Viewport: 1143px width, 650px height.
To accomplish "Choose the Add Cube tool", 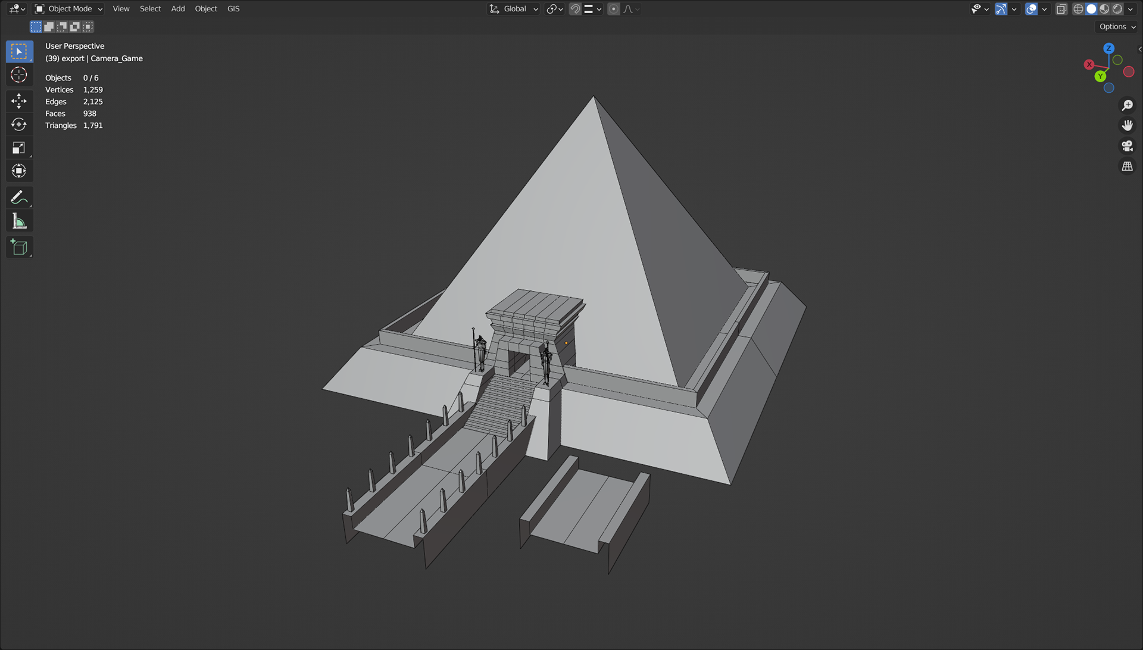I will coord(19,248).
